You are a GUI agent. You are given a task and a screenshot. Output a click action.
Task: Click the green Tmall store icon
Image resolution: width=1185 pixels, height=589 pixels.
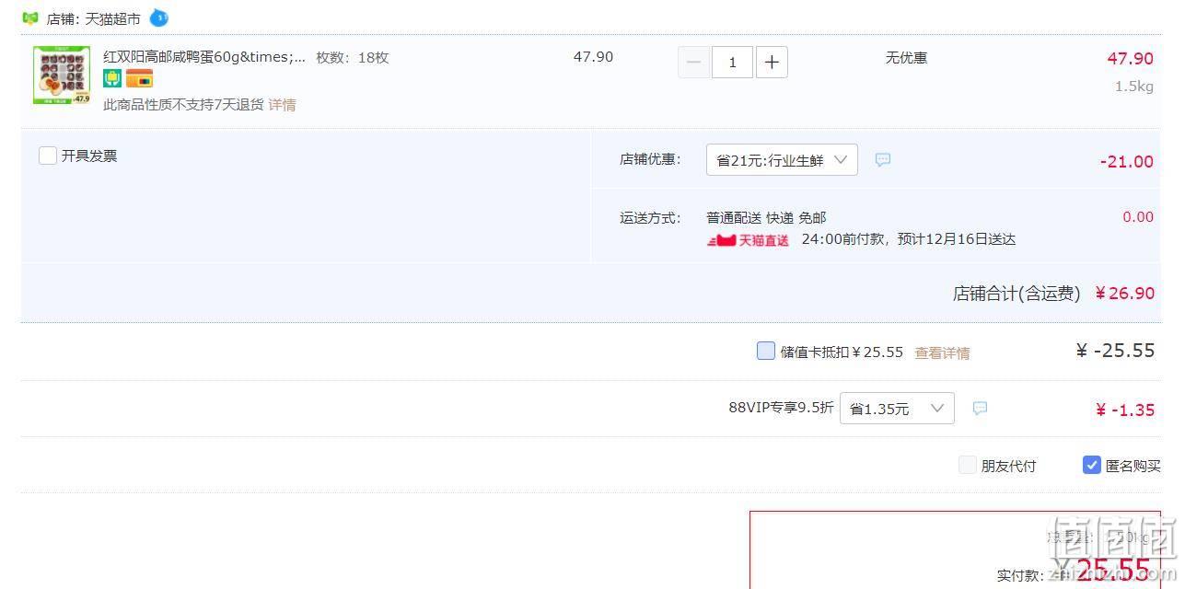(x=30, y=18)
